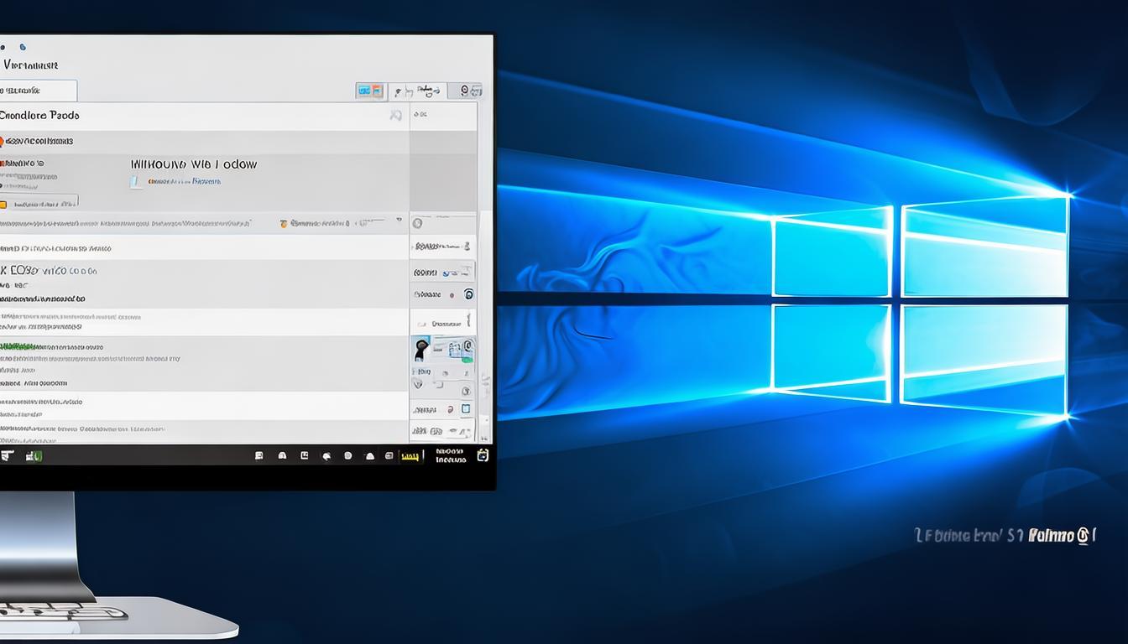Open the Start menu on the taskbar
The width and height of the screenshot is (1128, 644).
(7, 455)
